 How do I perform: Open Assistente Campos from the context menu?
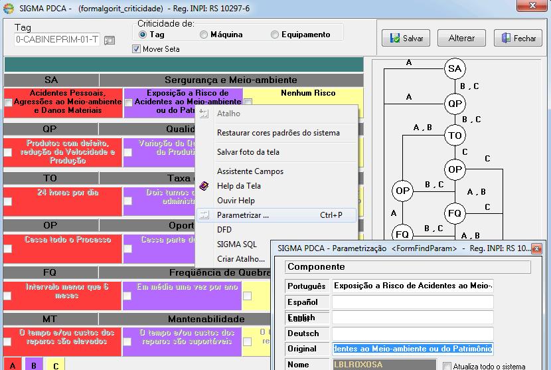point(250,171)
